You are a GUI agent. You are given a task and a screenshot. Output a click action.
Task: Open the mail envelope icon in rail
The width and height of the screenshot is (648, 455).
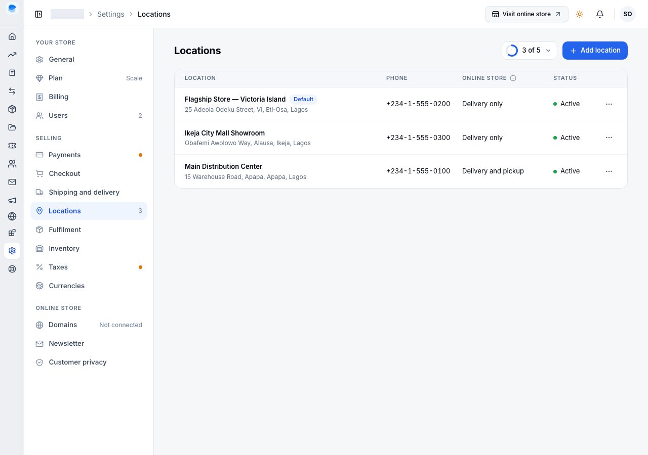click(x=12, y=182)
